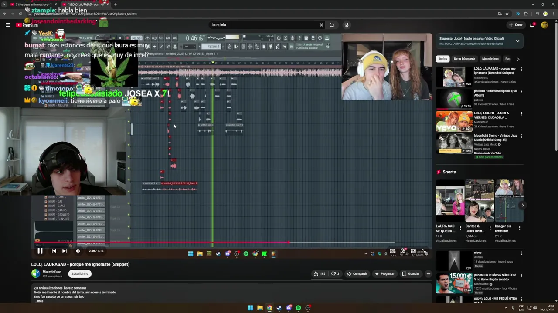Open the pabloxo Full Album thumbnail
558x313 pixels.
454,99
